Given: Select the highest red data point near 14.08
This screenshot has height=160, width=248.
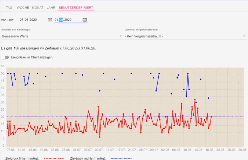Looking at the screenshot, I should pos(195,100).
